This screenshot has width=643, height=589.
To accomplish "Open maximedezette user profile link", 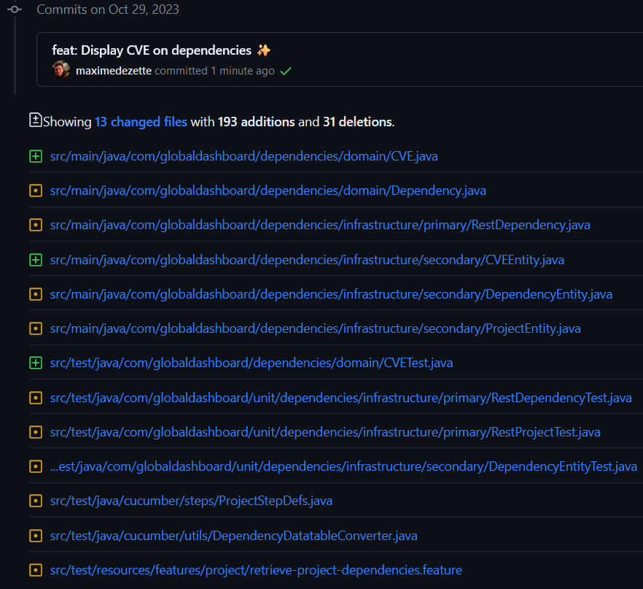I will tap(114, 71).
